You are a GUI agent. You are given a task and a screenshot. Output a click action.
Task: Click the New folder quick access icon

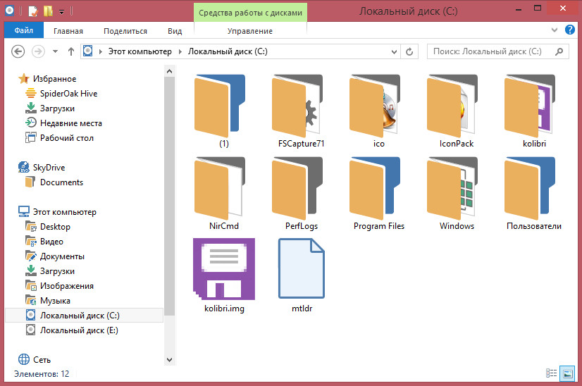[x=48, y=11]
